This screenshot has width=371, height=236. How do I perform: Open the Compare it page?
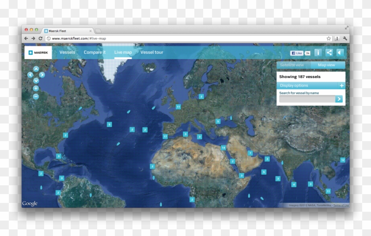click(95, 52)
